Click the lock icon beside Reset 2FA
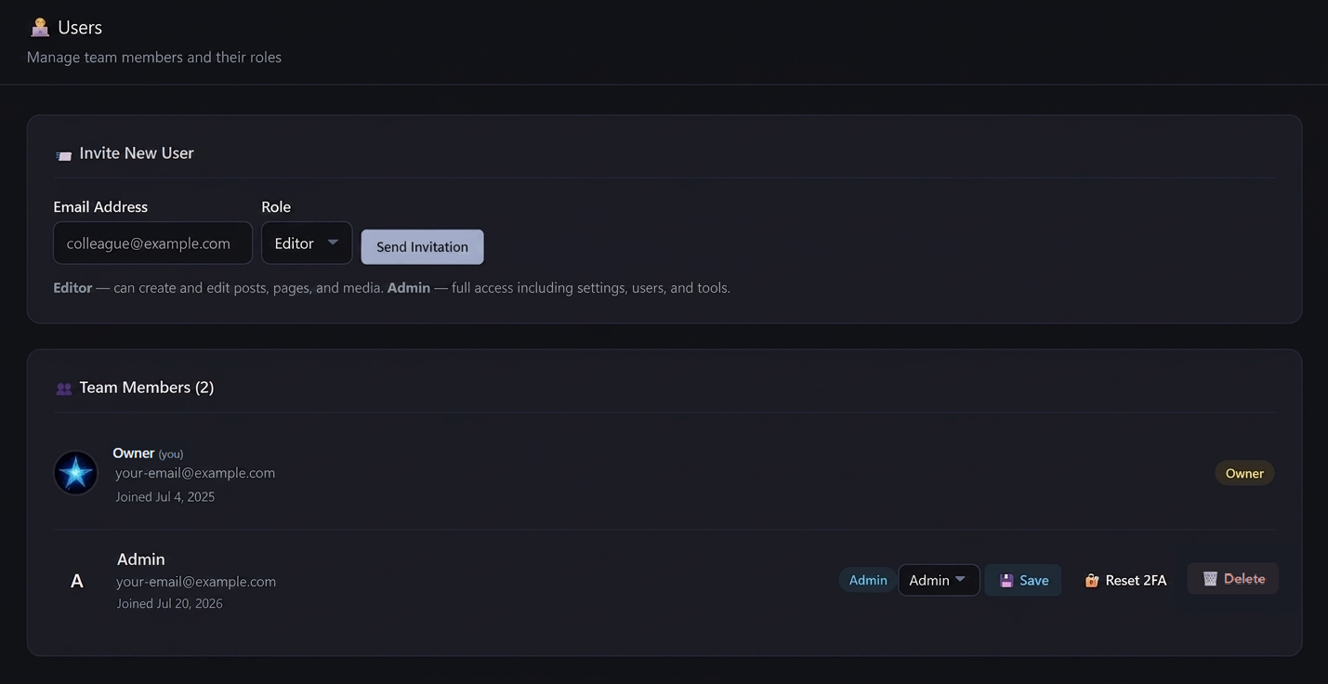This screenshot has height=684, width=1328. [x=1092, y=580]
